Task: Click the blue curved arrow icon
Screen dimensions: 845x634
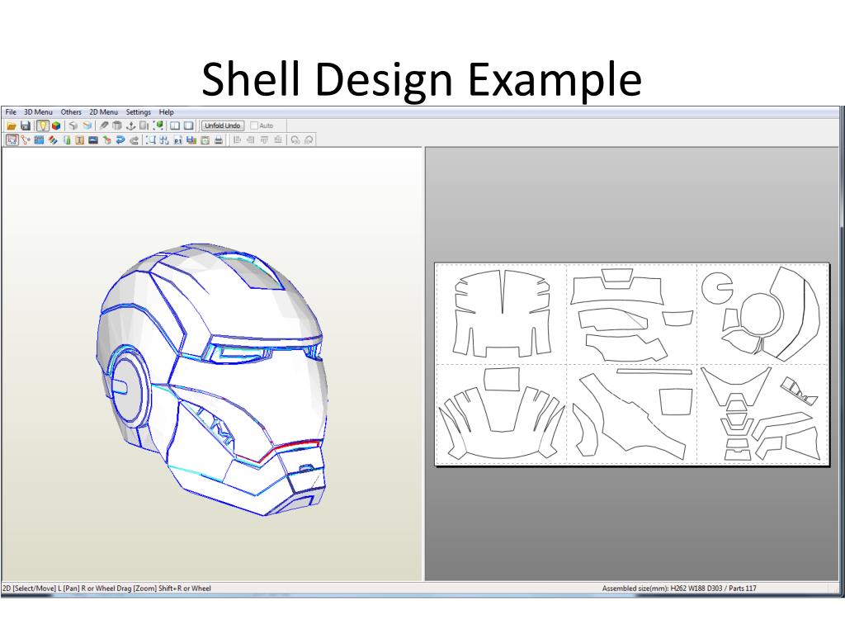Action: 120,140
